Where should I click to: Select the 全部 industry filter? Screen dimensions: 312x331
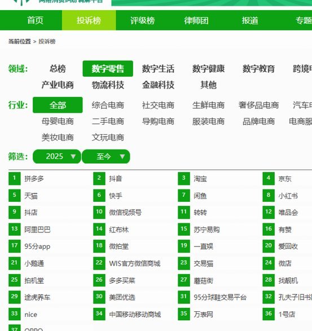[58, 105]
